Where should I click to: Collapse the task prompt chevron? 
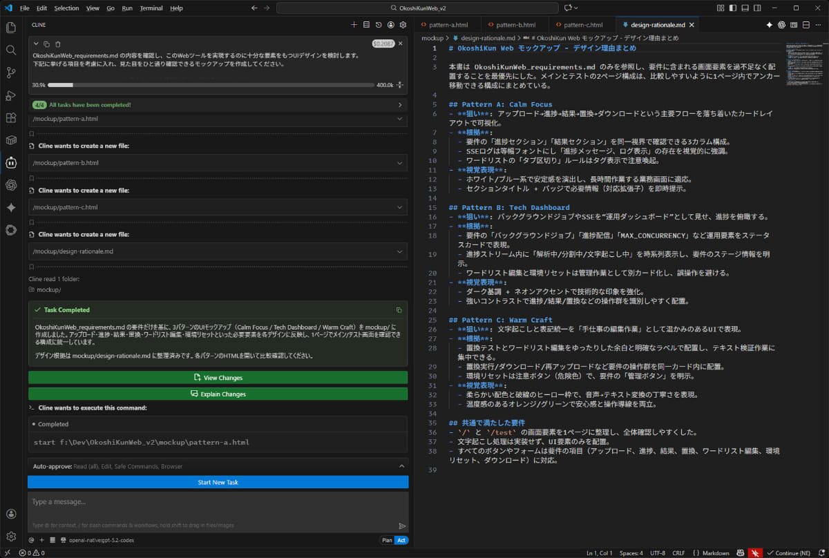(x=36, y=44)
